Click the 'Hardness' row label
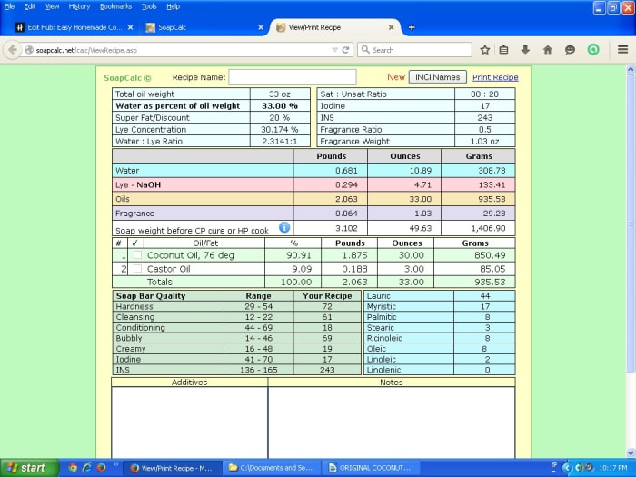This screenshot has height=477, width=636. 134,306
